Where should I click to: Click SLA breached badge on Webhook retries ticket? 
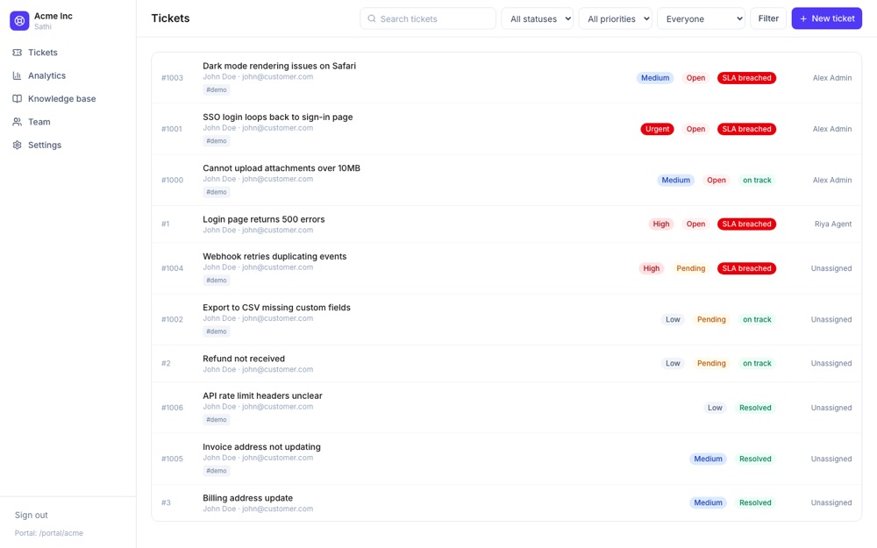pyautogui.click(x=746, y=268)
